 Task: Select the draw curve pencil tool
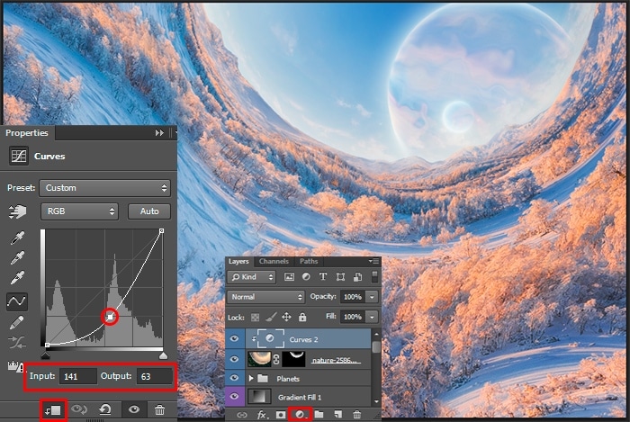coord(17,322)
